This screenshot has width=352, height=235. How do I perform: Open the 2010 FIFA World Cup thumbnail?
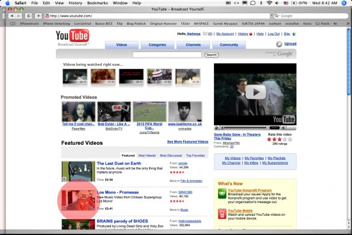[150, 112]
